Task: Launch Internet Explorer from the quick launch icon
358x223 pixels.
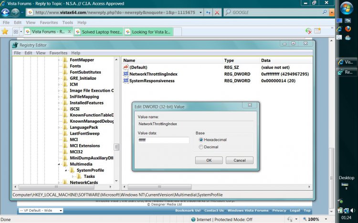Action: click(x=339, y=29)
